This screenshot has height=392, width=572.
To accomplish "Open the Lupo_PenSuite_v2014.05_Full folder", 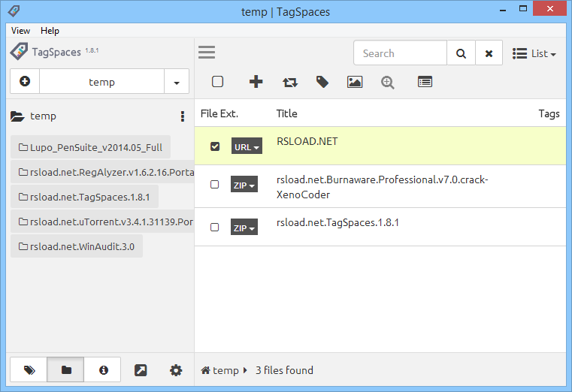I will click(90, 147).
